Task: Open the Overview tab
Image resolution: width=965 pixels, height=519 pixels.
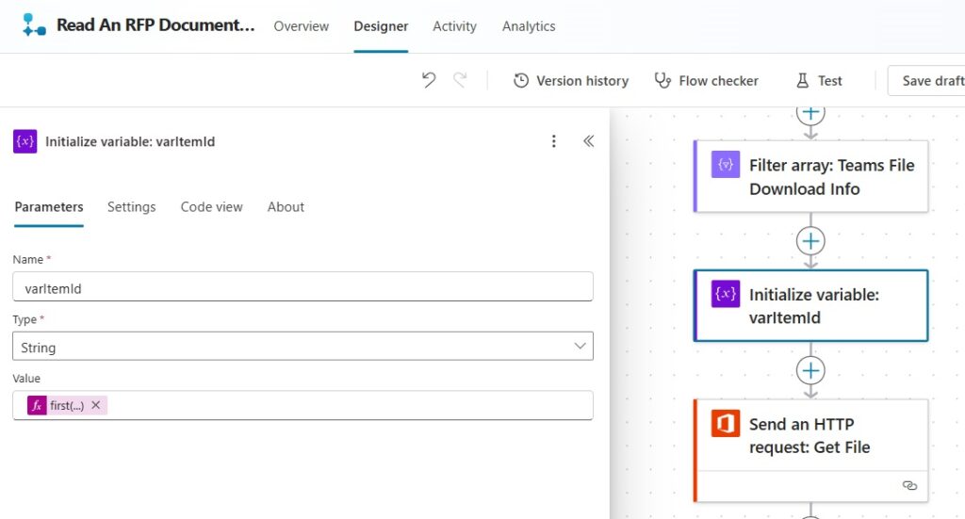Action: click(301, 26)
